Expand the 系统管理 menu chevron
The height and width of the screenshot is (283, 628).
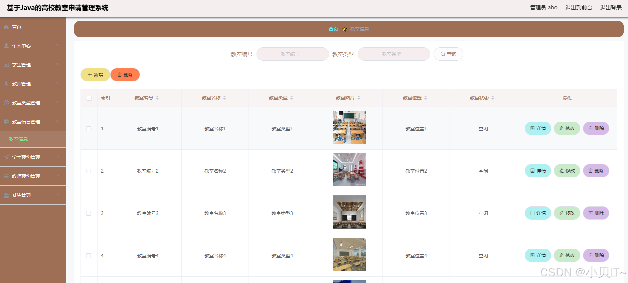58,195
